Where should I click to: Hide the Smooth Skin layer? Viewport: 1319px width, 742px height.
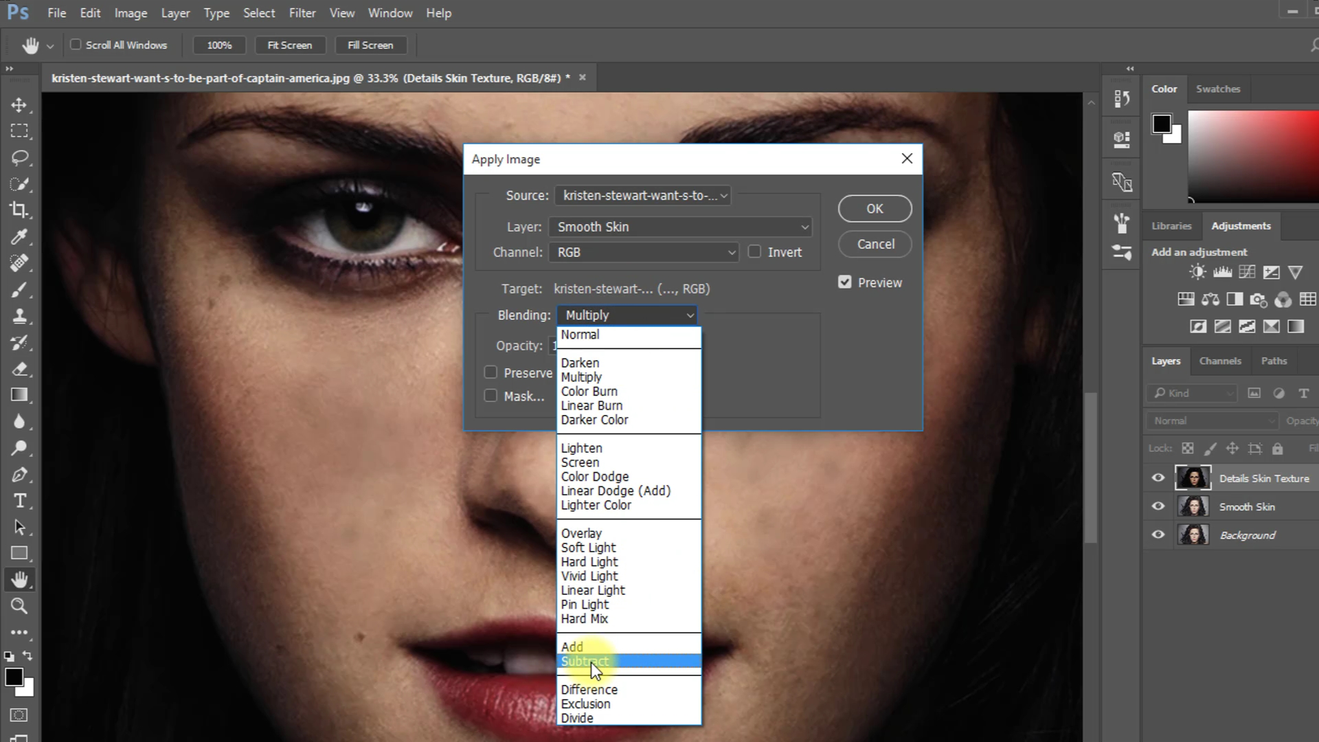click(x=1158, y=506)
